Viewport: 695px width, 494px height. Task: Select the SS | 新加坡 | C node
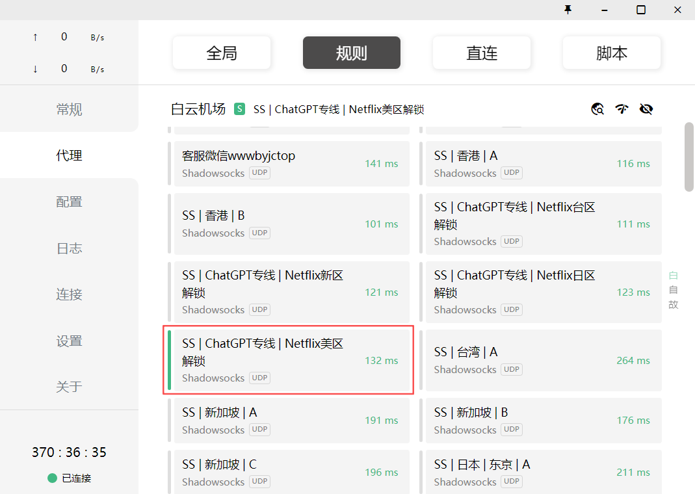click(x=292, y=472)
